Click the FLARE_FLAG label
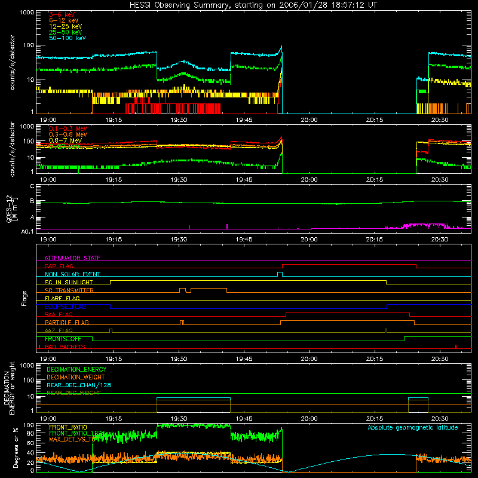The image size is (478, 478). click(x=62, y=298)
